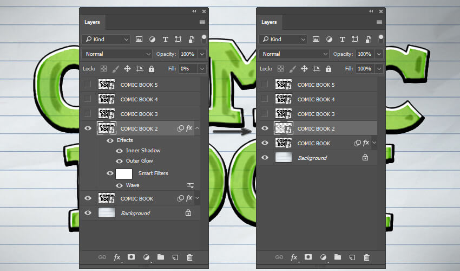Viewport: 460px width, 271px height.
Task: Hide the Outer Glow effect
Action: coord(119,161)
